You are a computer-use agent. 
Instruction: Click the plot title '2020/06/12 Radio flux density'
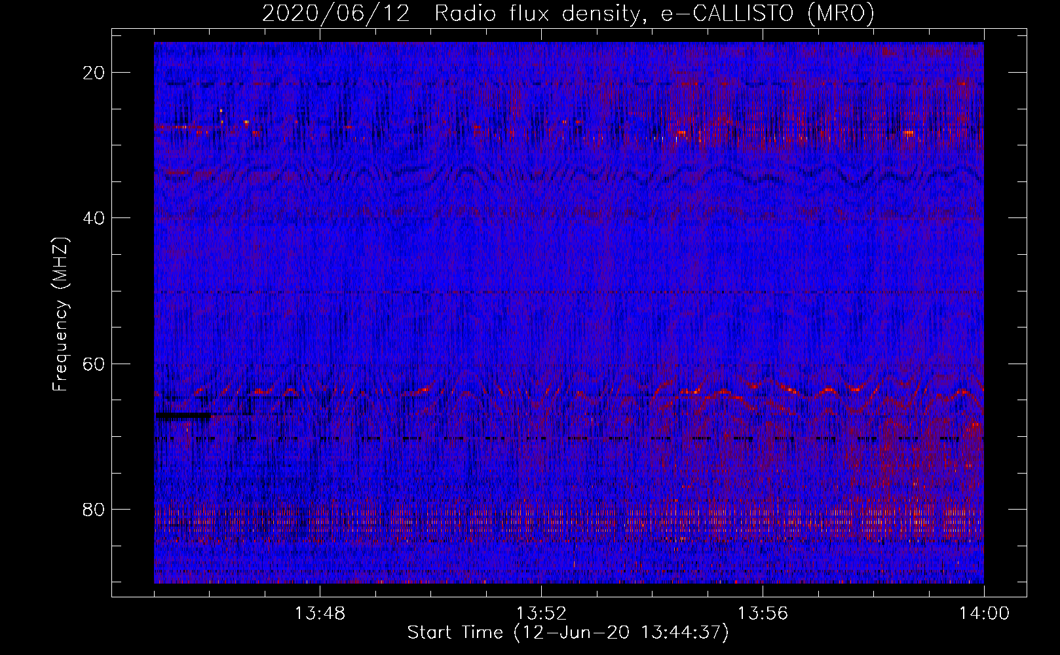[568, 13]
